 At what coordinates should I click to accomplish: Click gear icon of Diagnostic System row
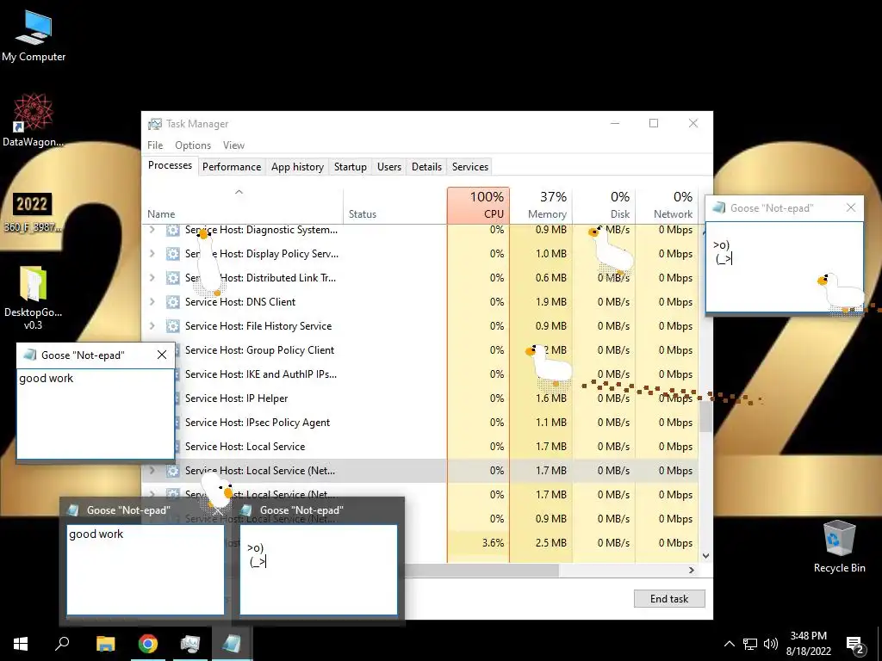(172, 230)
